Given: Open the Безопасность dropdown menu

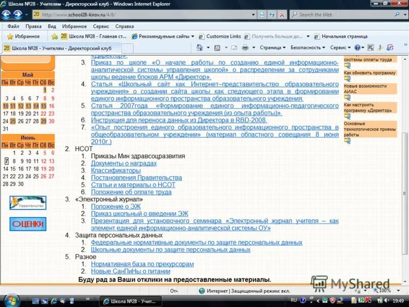Looking at the screenshot, I should 308,48.
